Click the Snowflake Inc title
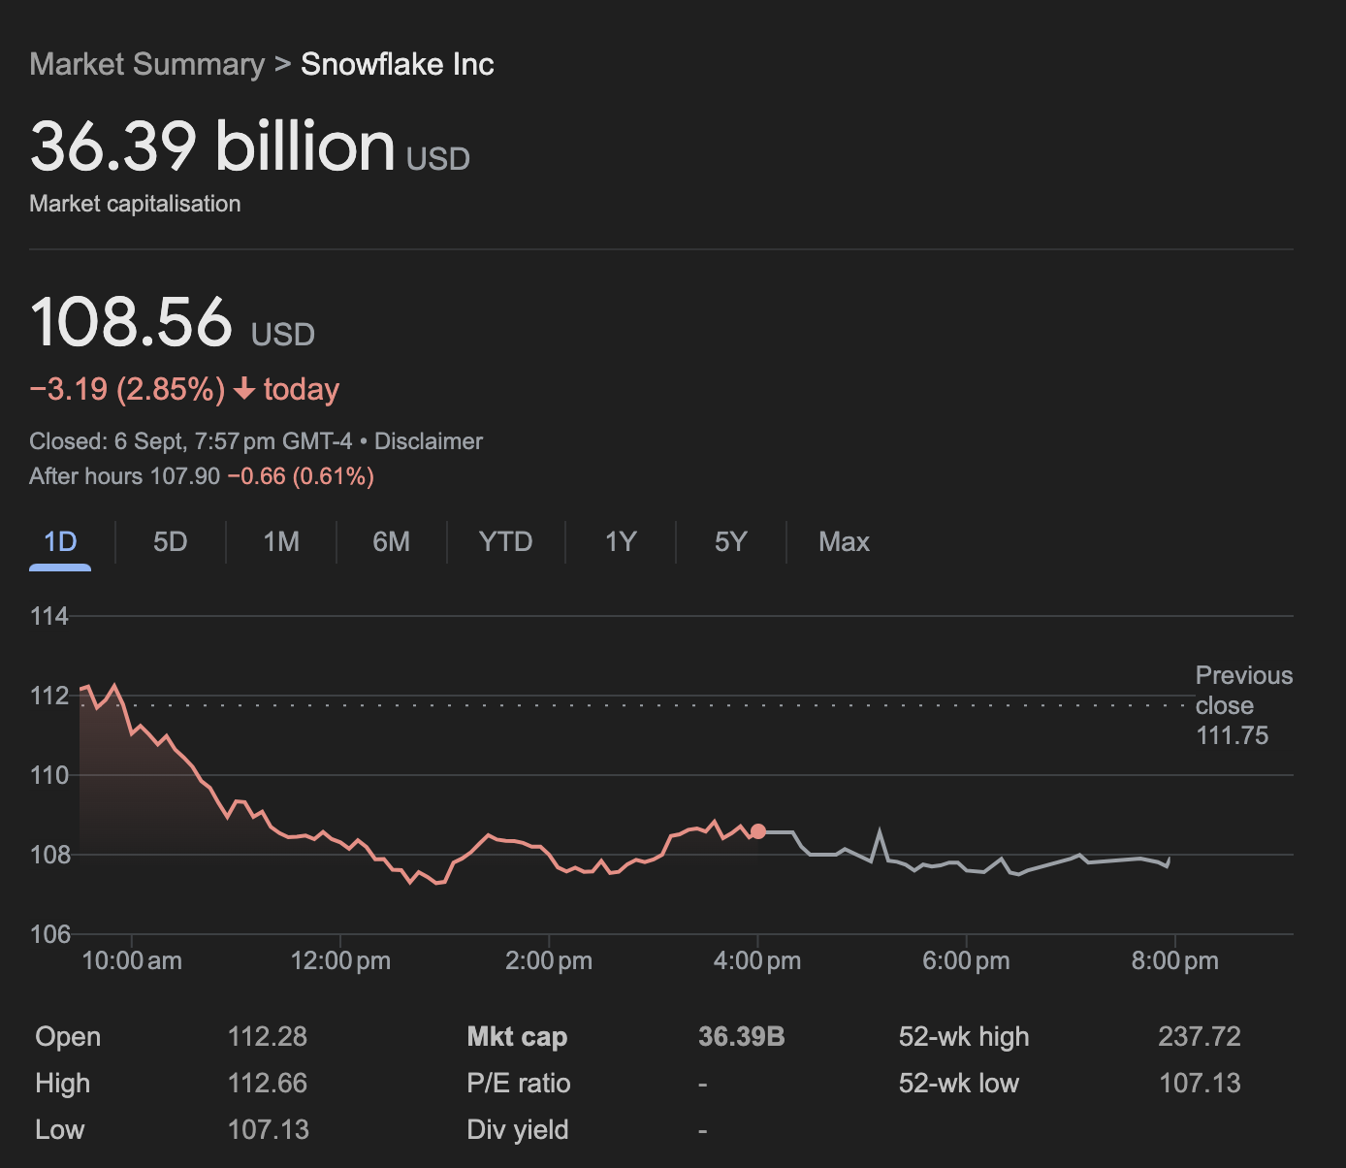 (398, 64)
